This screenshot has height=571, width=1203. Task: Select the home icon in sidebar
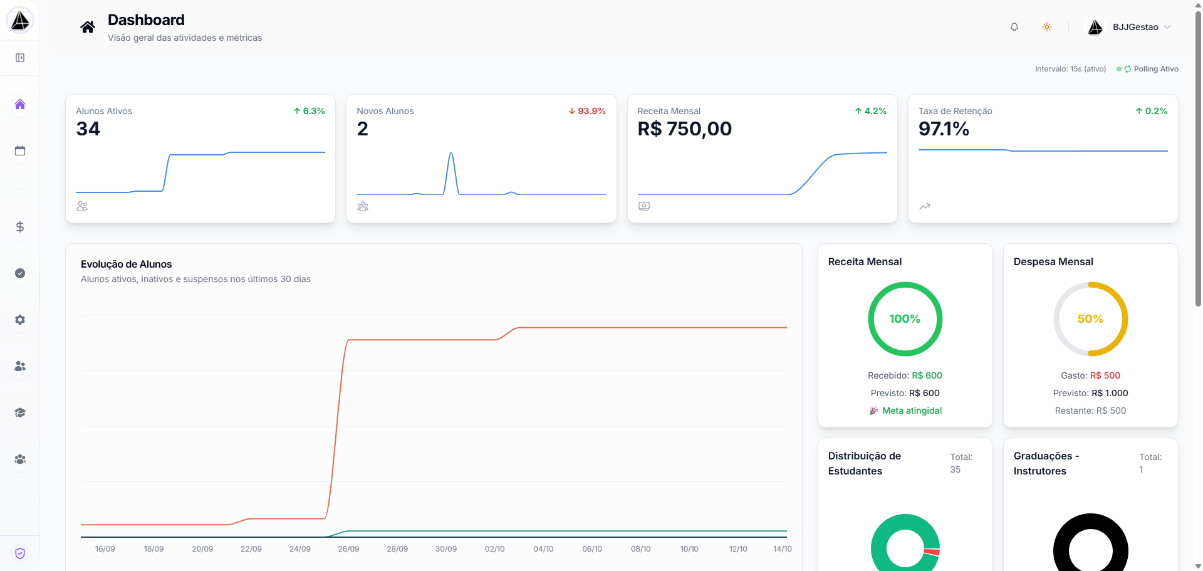[x=20, y=104]
